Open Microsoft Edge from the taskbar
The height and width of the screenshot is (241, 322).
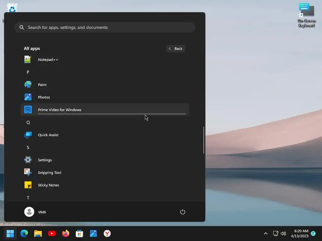pyautogui.click(x=24, y=233)
